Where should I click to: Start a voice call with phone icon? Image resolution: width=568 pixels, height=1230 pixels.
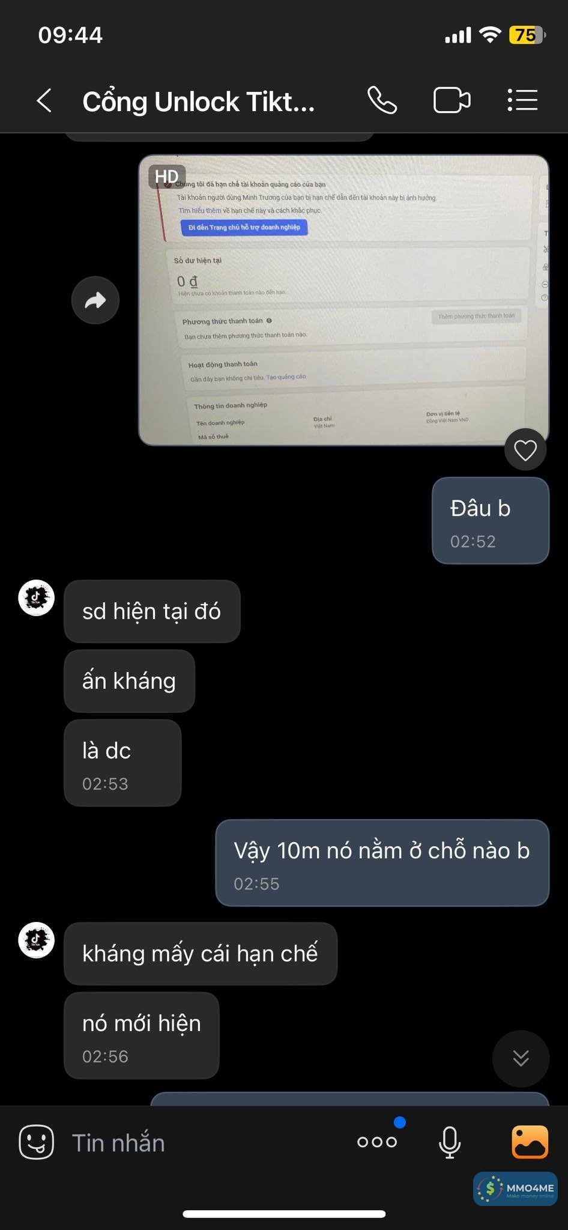click(x=382, y=100)
